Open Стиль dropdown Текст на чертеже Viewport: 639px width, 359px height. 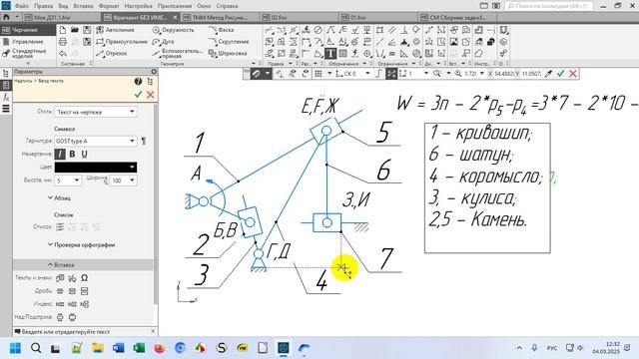point(96,112)
